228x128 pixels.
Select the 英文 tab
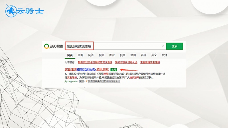point(154,55)
